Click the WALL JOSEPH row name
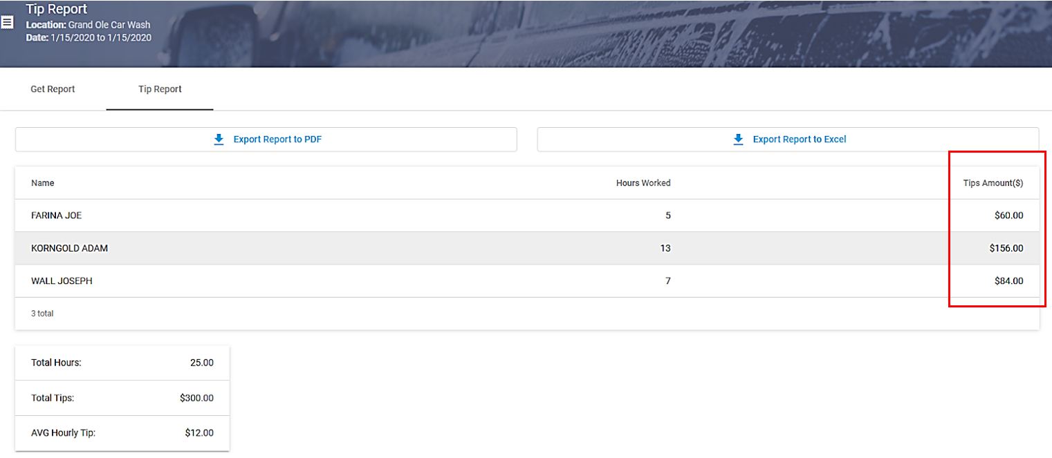The image size is (1052, 458). (x=62, y=281)
